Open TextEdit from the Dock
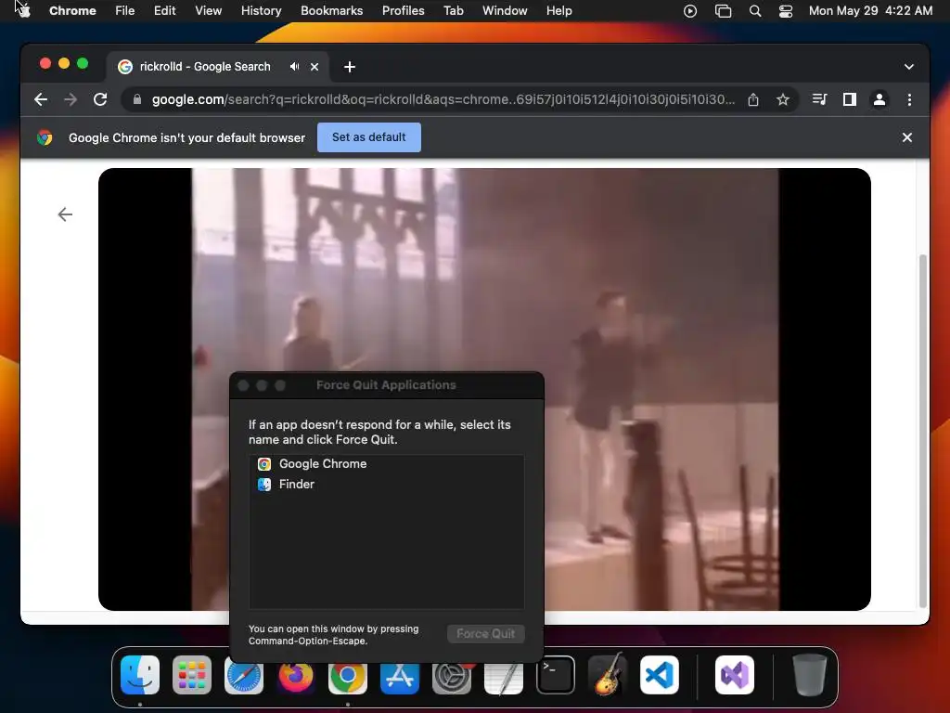This screenshot has width=950, height=713. [504, 677]
